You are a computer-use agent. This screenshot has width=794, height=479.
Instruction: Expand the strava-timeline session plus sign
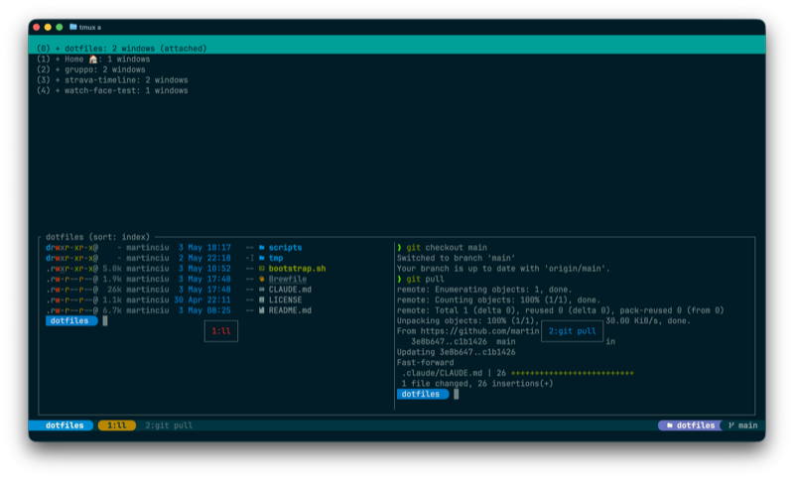click(x=58, y=80)
